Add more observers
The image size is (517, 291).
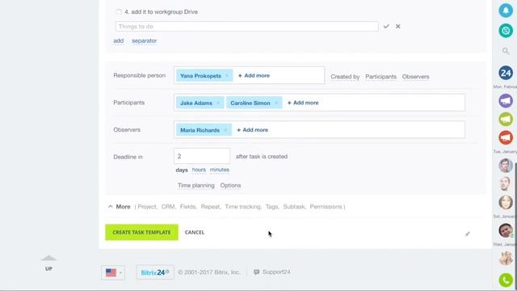(x=252, y=130)
